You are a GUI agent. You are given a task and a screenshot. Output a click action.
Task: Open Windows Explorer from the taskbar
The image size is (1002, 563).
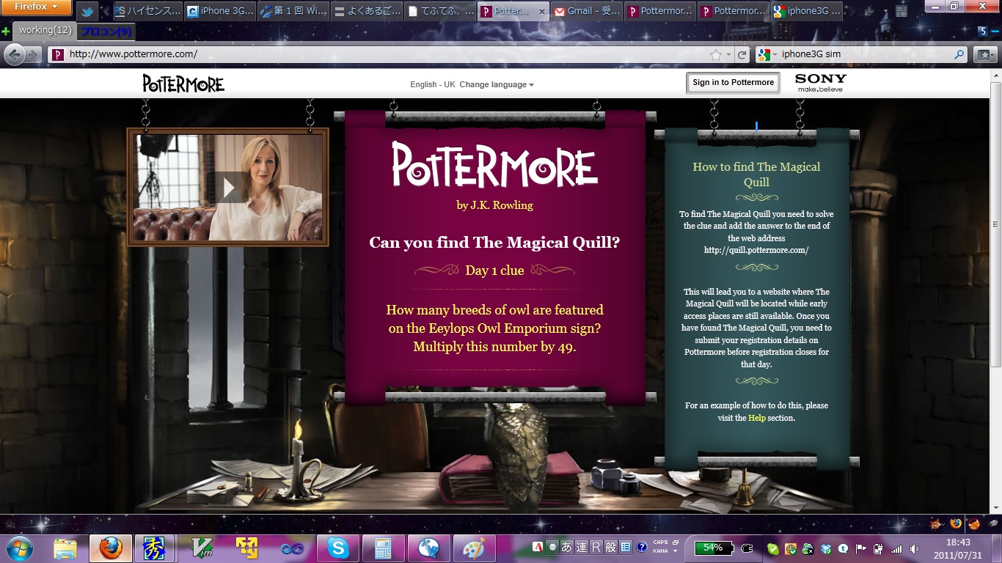pos(65,548)
